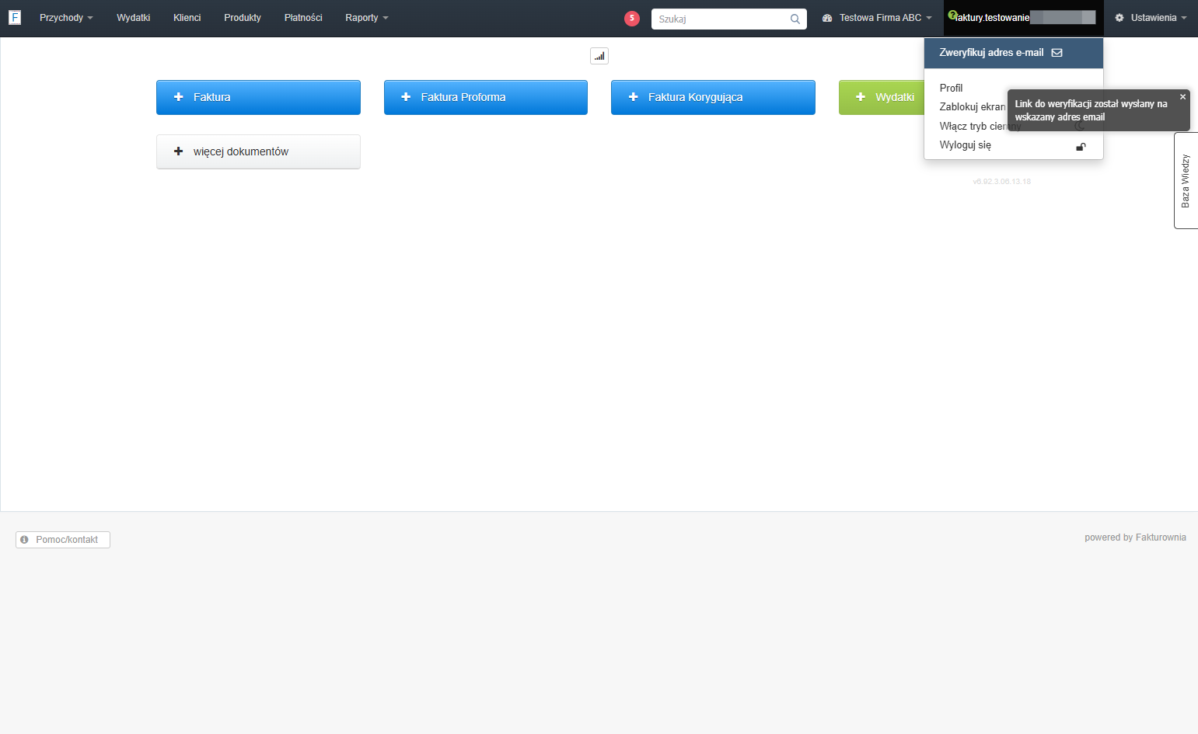Open the Pomoc/kontakt help button

click(x=63, y=540)
